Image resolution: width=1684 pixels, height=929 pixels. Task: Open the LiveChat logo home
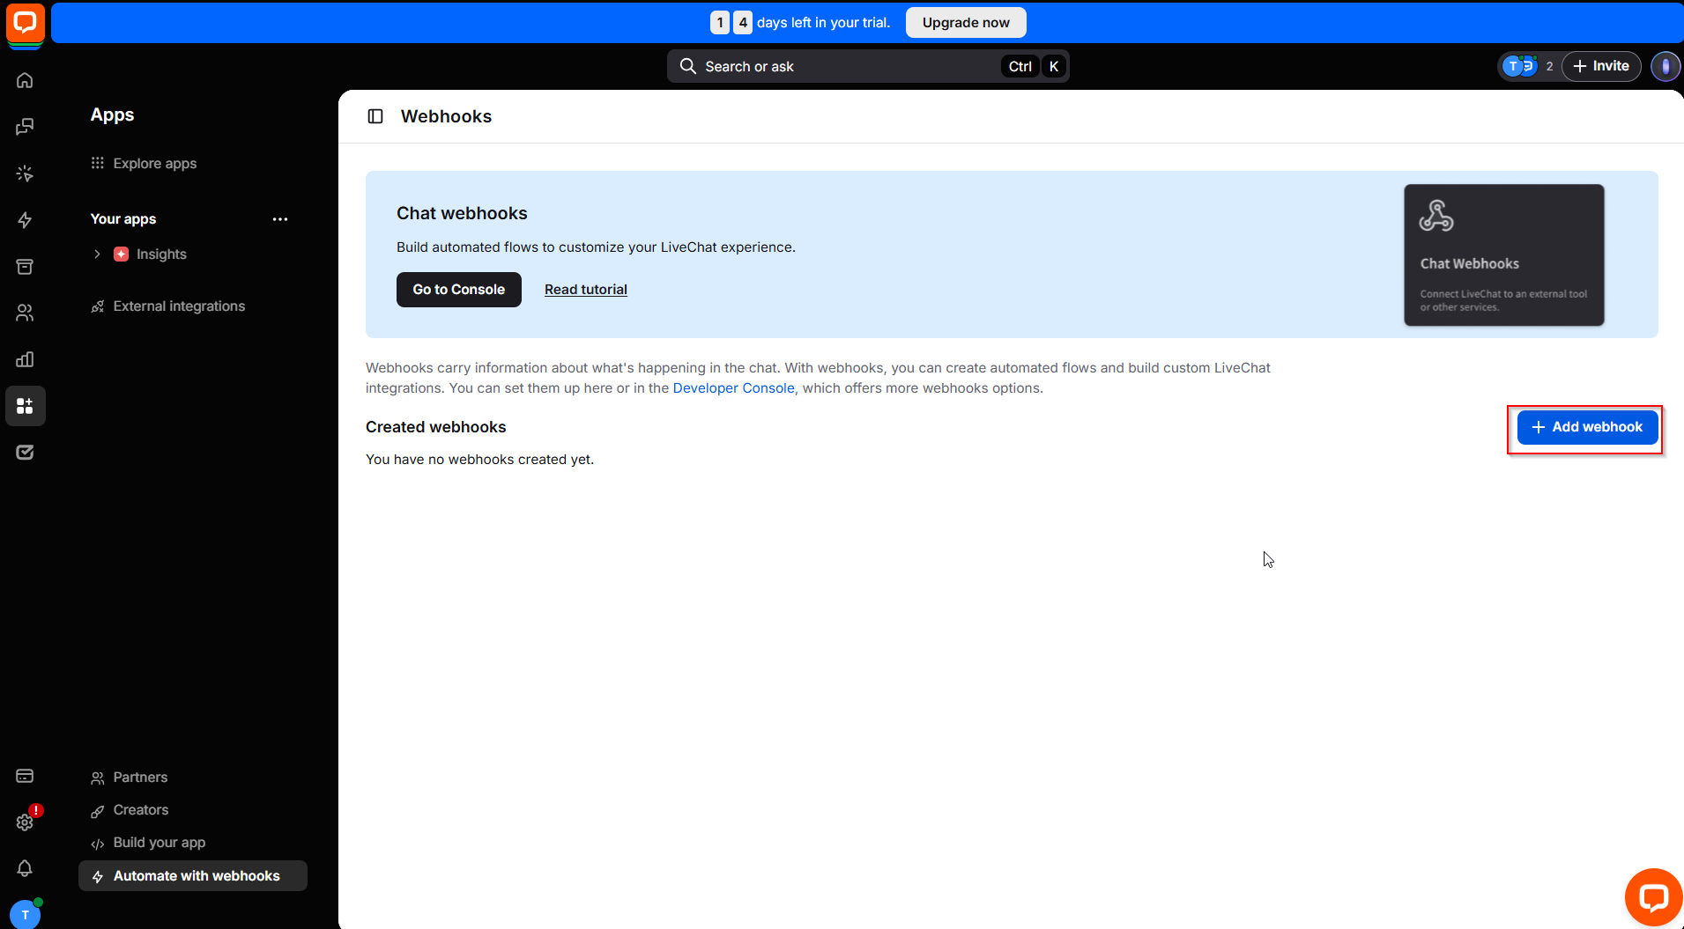pos(25,24)
